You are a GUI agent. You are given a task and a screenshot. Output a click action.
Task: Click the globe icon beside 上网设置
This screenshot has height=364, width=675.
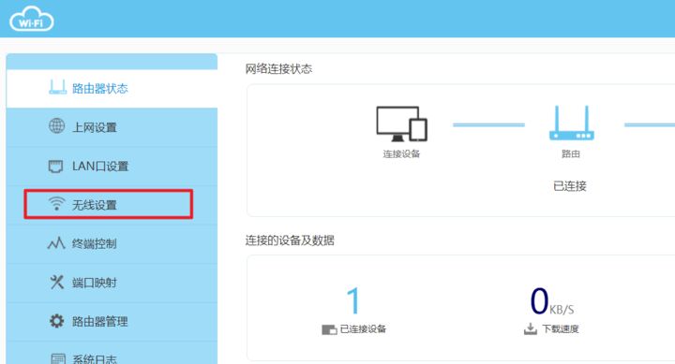[x=57, y=126]
